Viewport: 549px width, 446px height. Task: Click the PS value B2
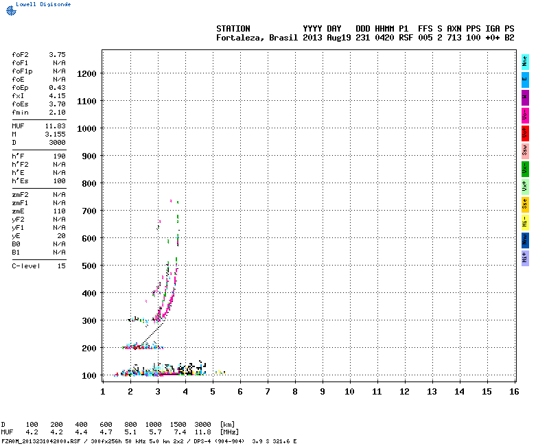509,38
